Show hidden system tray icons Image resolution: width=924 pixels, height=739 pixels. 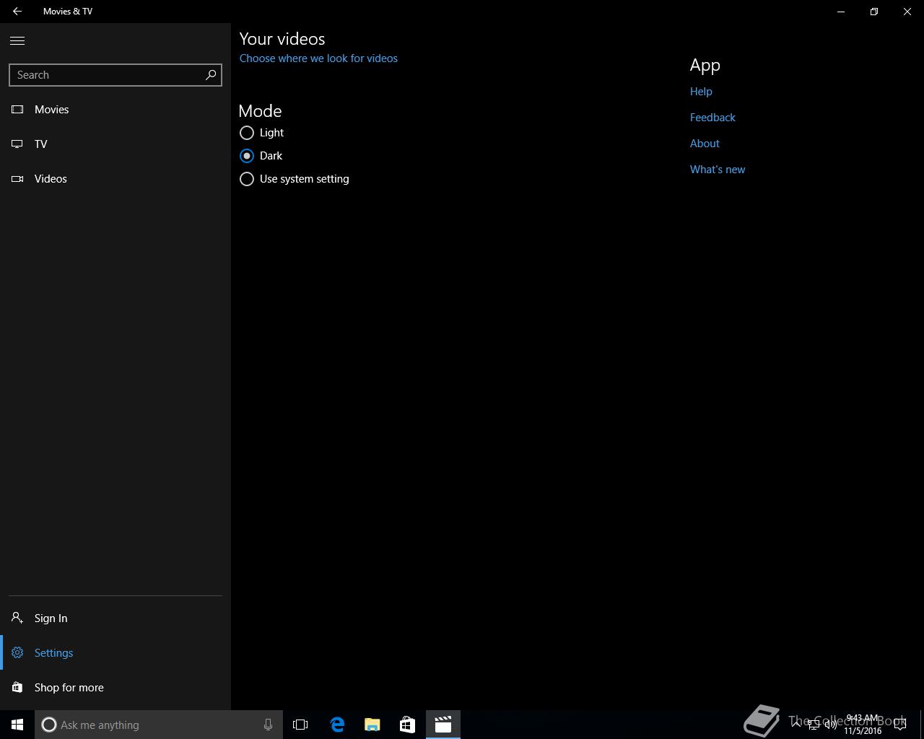click(x=796, y=725)
